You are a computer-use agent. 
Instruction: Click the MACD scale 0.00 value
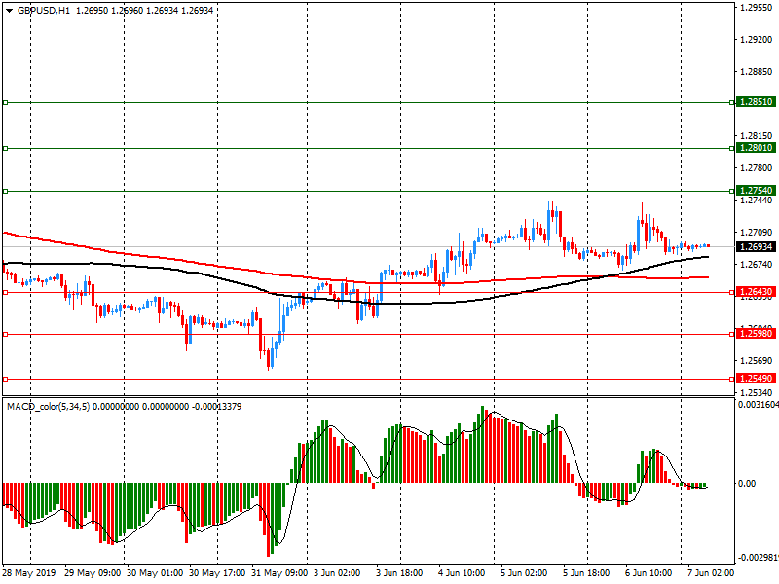[747, 483]
